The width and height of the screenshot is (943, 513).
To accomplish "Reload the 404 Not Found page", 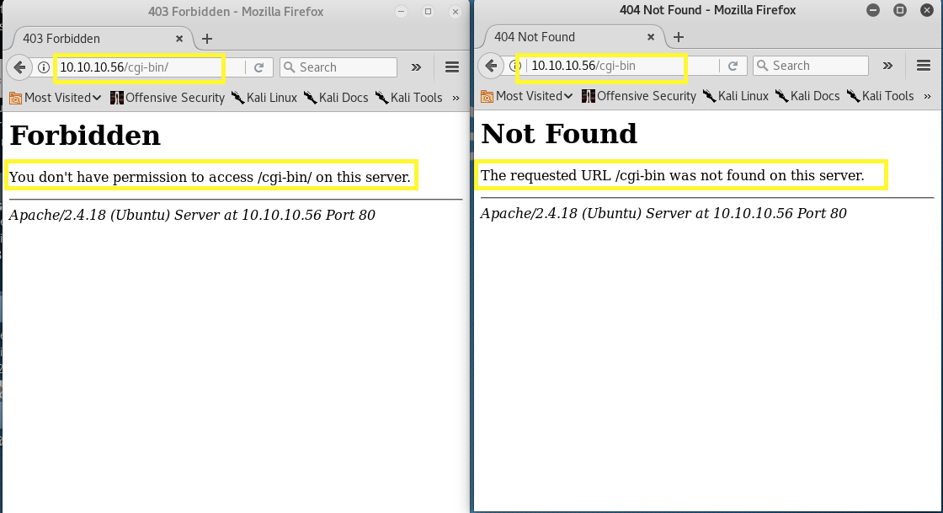I will coord(733,66).
